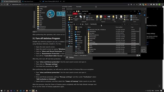The width and height of the screenshot is (164, 92).
Task: Switch to the Home ribbon tab
Action: click(80, 14)
